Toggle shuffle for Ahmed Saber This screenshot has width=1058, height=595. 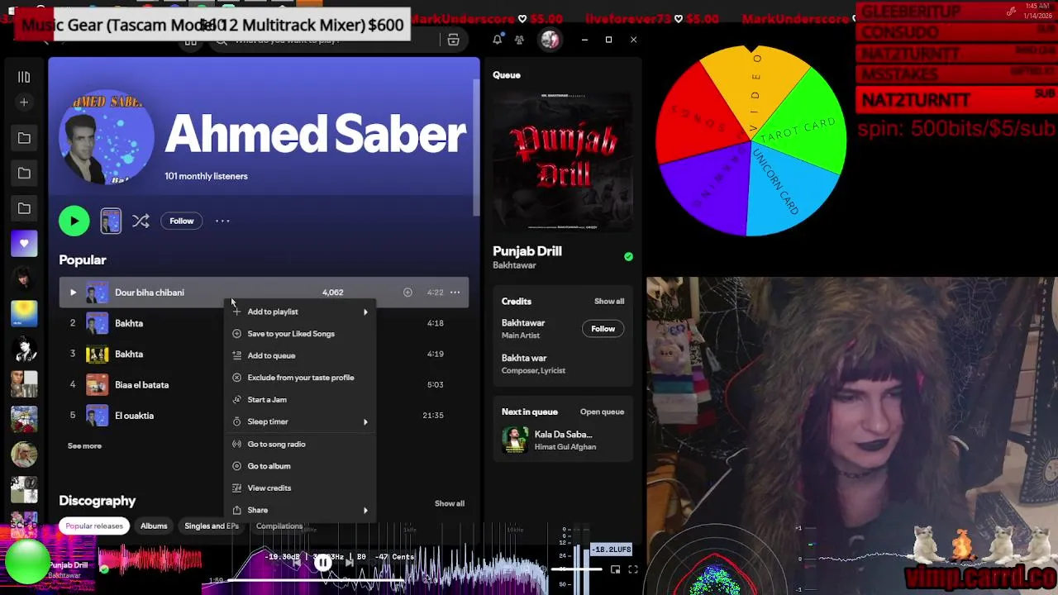pos(141,221)
